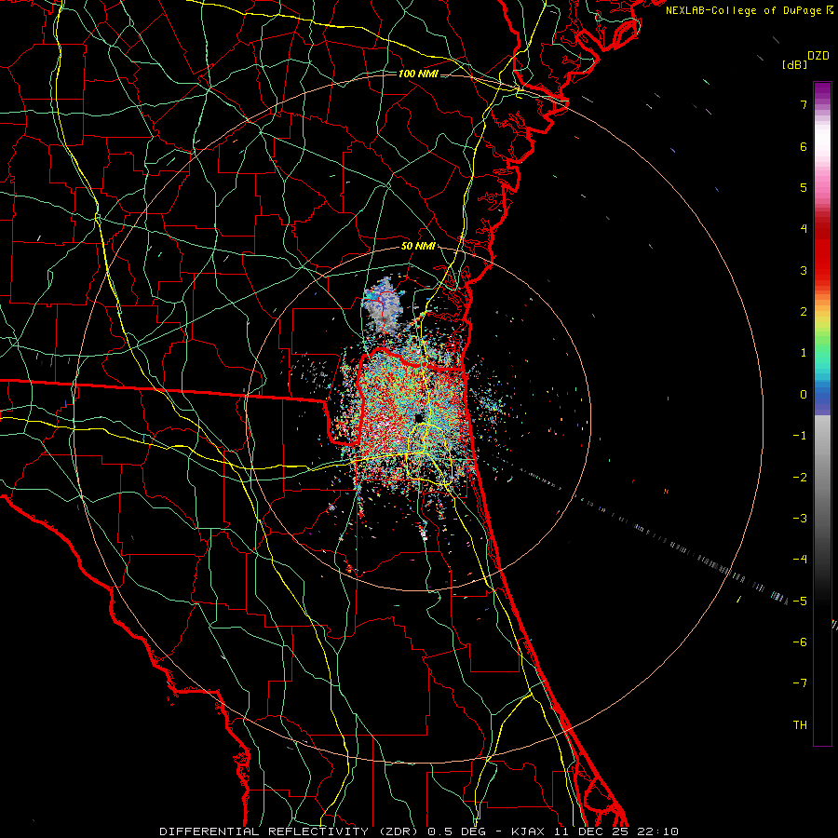Viewport: 838px width, 838px height.
Task: Click the TH threshold label on legend
Action: pyautogui.click(x=800, y=725)
